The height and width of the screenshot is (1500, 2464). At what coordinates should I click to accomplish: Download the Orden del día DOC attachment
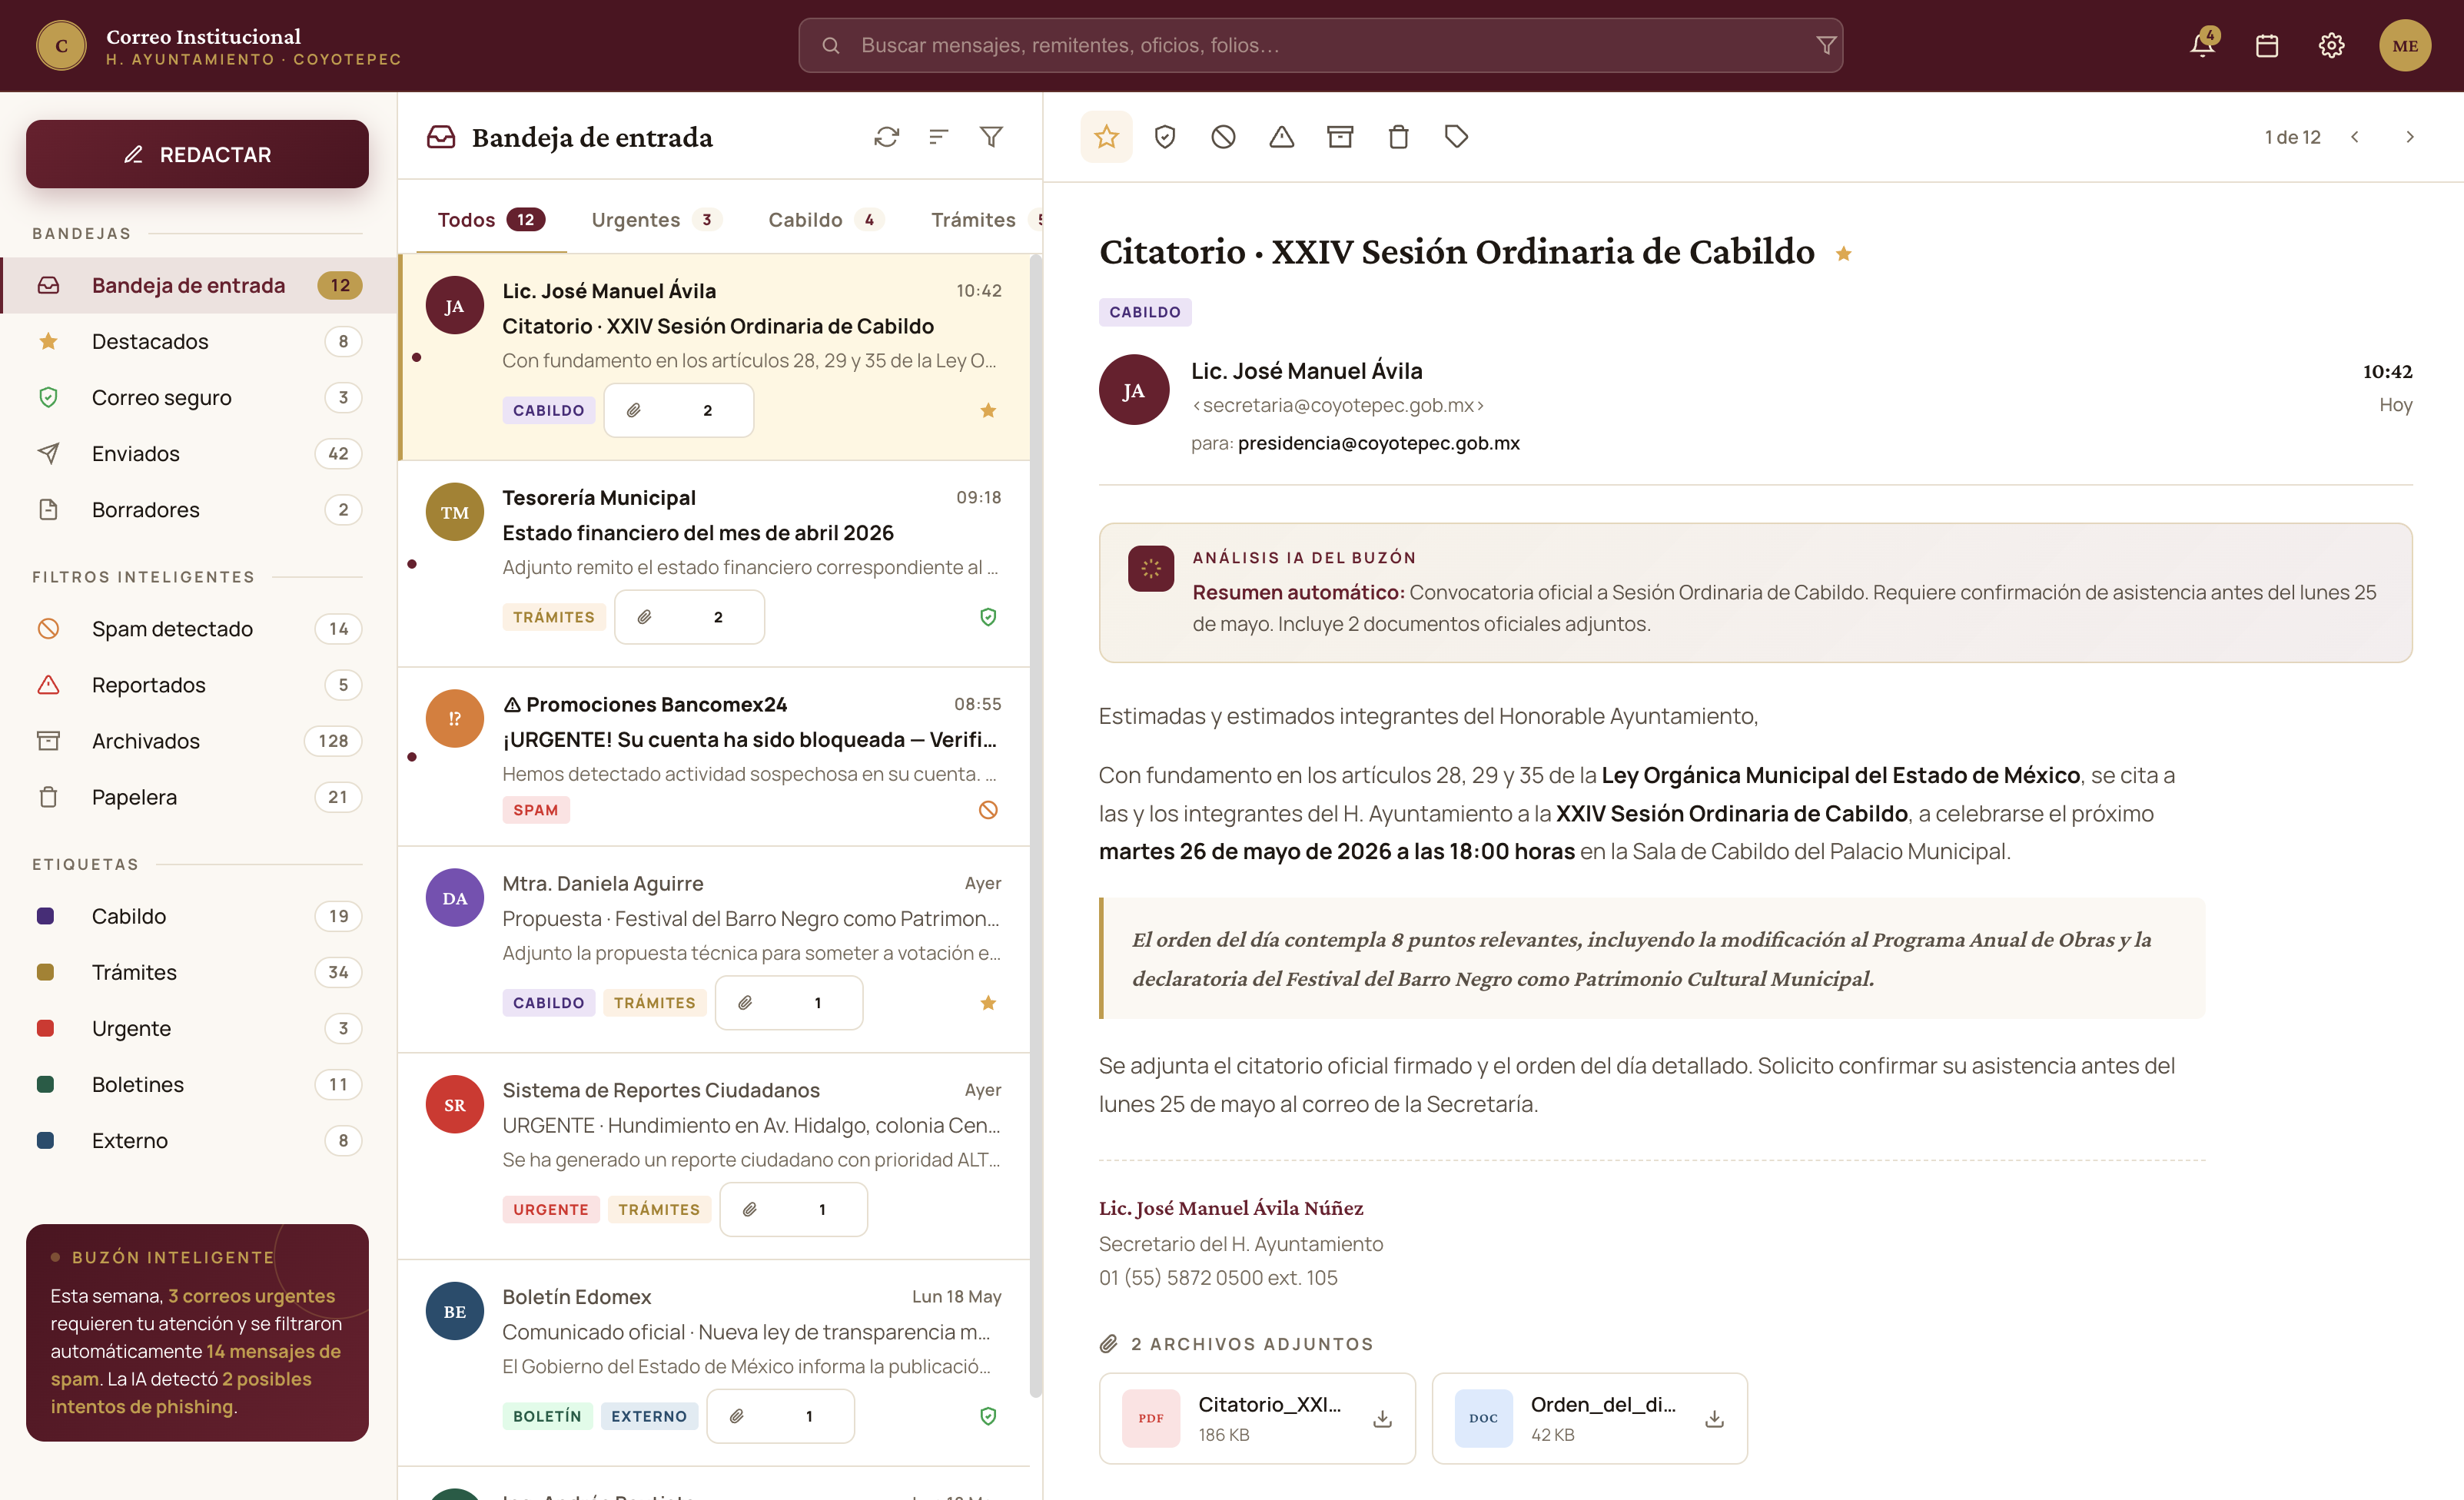[x=1715, y=1418]
